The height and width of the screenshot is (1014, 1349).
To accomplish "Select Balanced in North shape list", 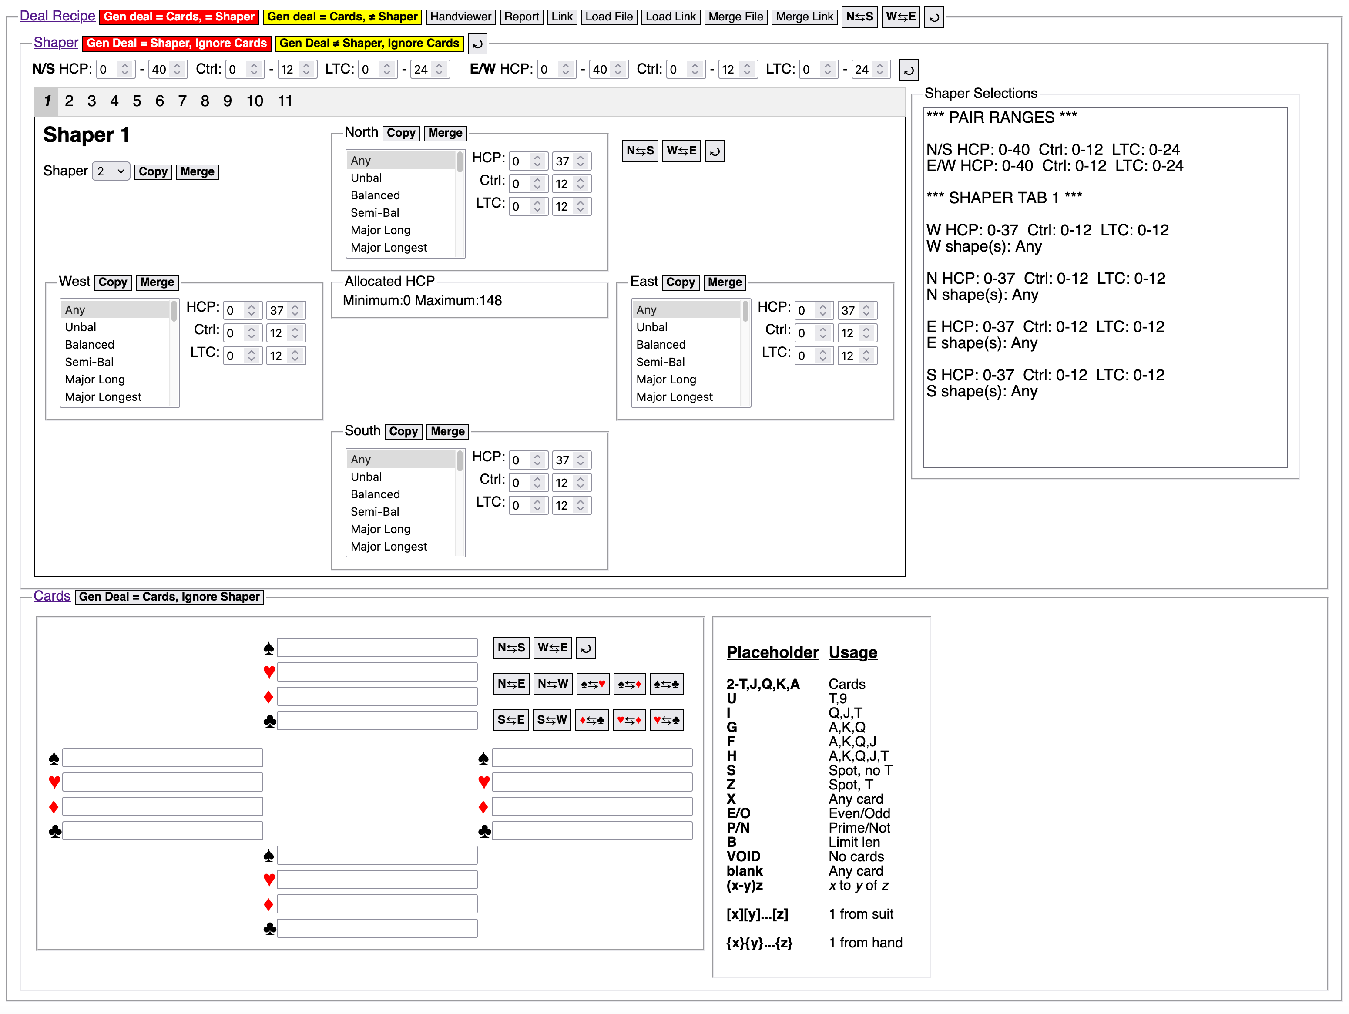I will 375,195.
